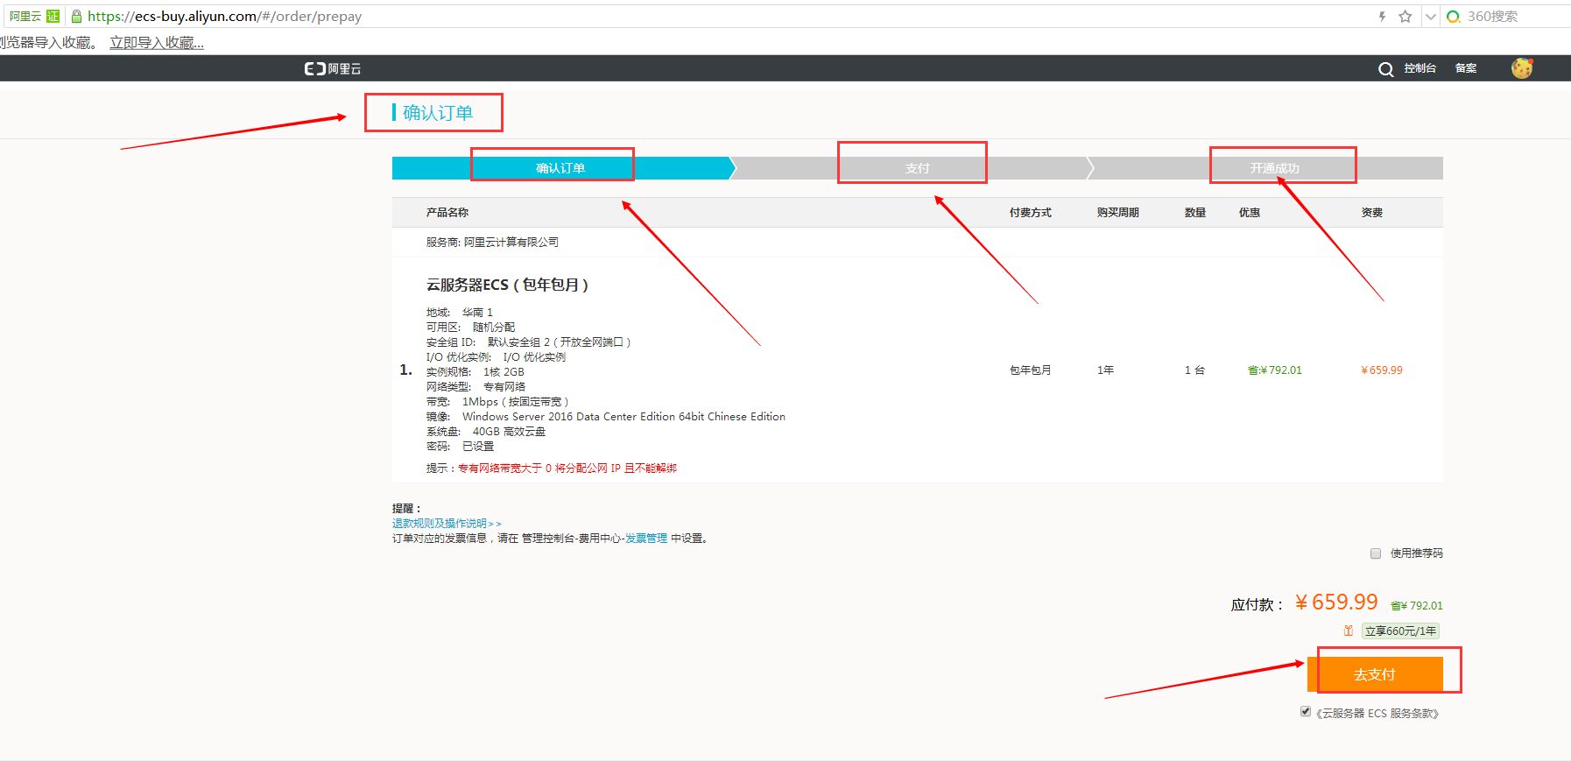This screenshot has width=1571, height=761.
Task: Click the 安全组 ID 默认安全组 2 line
Action: coord(528,342)
